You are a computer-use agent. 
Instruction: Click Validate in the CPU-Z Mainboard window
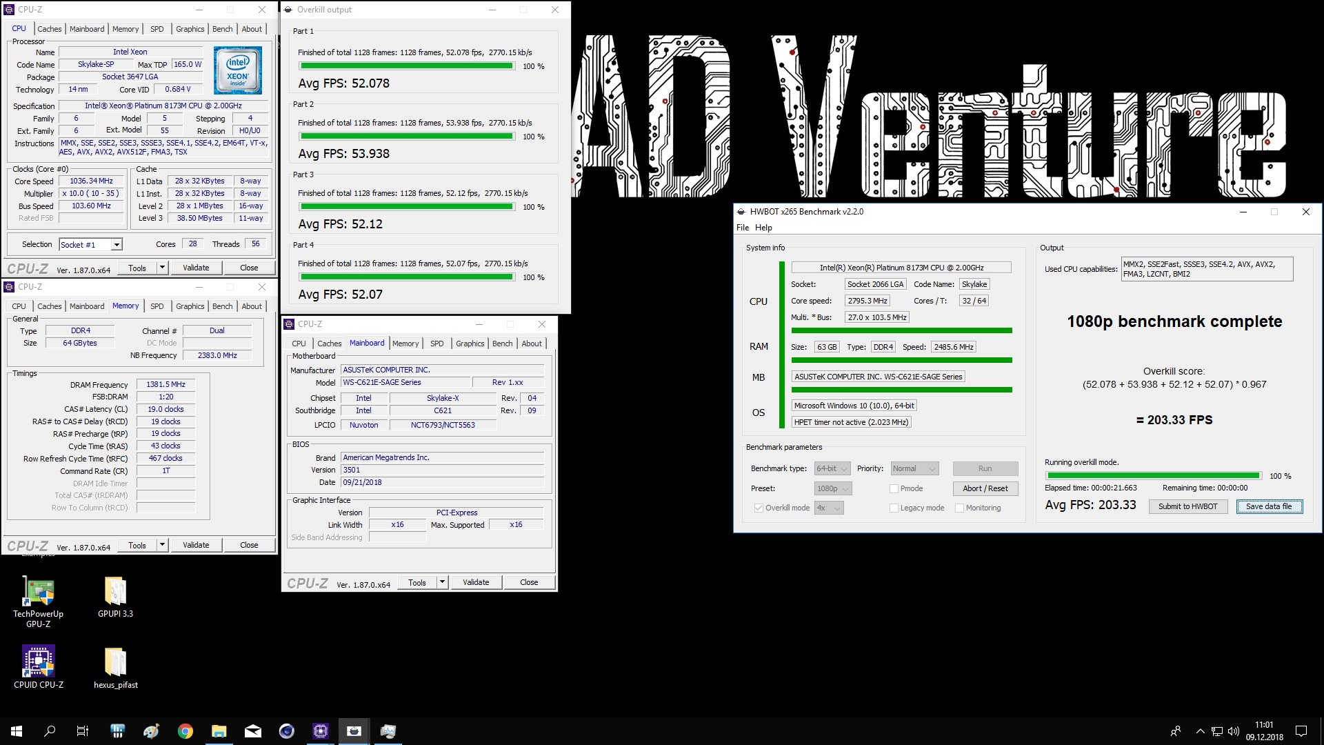click(x=476, y=582)
